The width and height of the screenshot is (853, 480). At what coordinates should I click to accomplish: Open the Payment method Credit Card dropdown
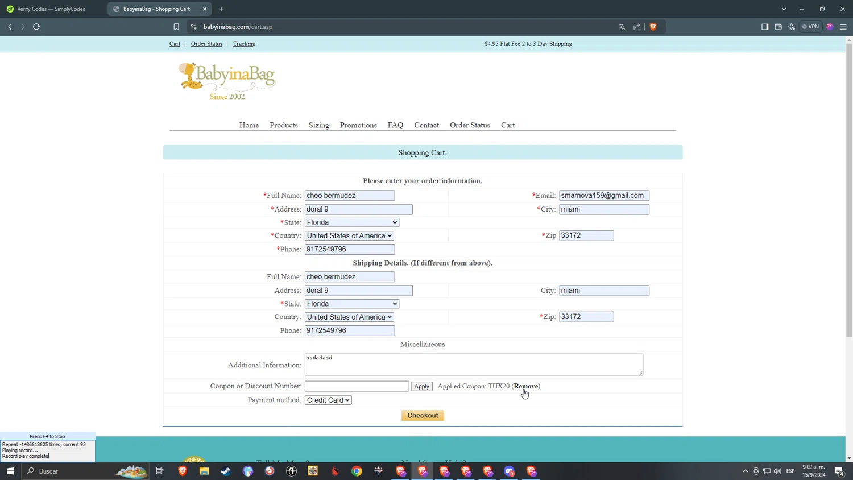point(328,400)
